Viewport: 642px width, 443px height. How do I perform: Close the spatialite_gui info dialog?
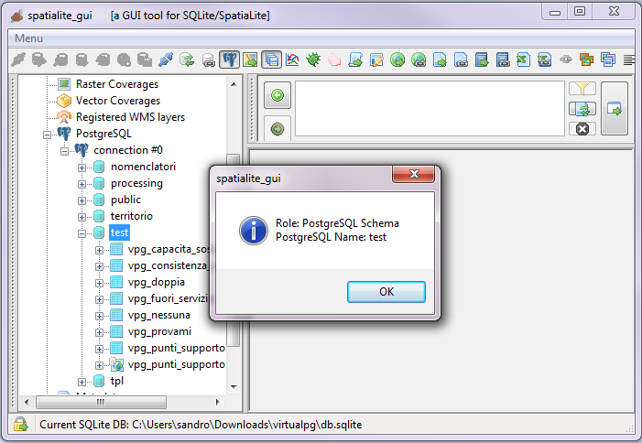point(414,174)
